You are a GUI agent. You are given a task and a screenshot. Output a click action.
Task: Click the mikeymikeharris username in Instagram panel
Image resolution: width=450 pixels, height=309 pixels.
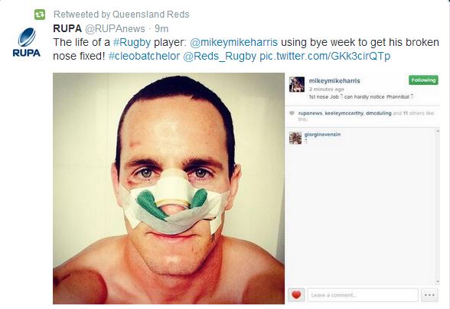(334, 81)
